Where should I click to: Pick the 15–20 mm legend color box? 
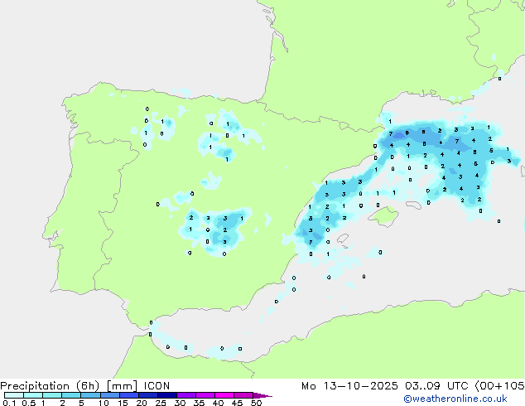pos(128,395)
